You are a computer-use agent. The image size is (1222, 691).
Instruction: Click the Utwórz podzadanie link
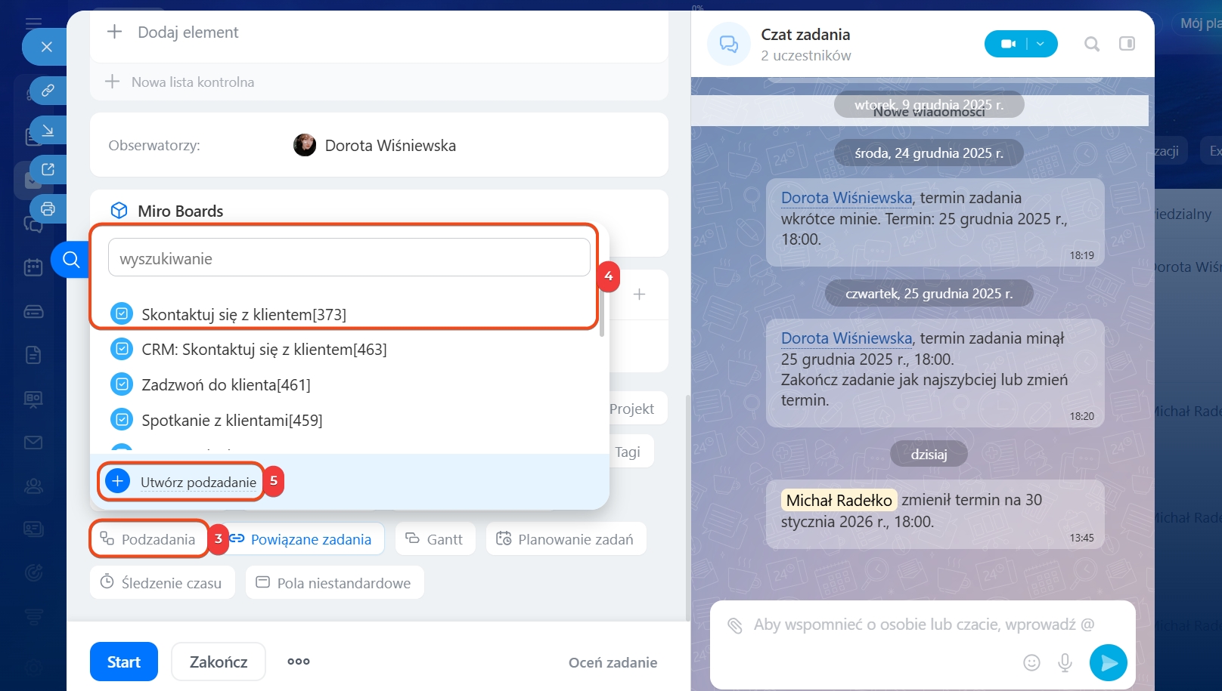(x=198, y=482)
